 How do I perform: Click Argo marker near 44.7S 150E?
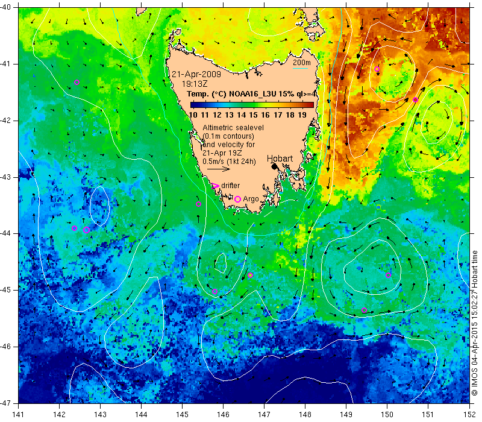point(388,275)
